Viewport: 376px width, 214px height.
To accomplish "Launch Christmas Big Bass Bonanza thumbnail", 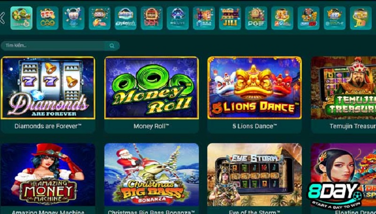I will (x=151, y=175).
